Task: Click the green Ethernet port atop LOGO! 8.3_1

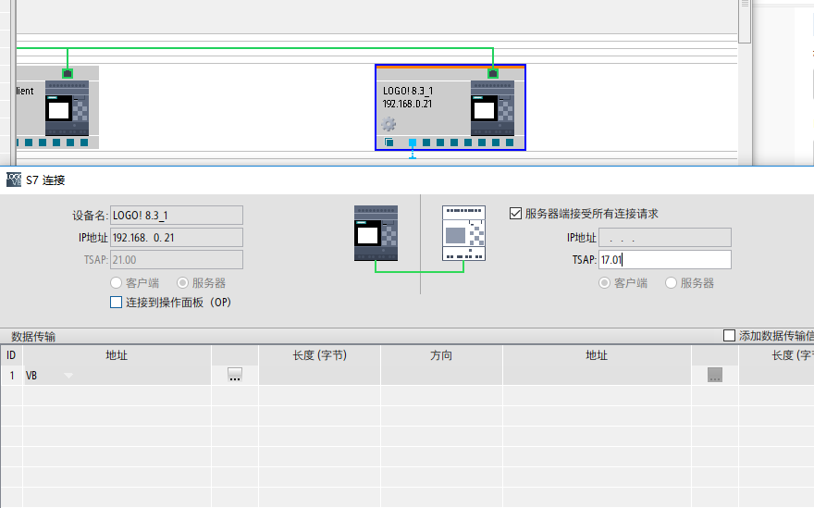Action: click(x=493, y=73)
